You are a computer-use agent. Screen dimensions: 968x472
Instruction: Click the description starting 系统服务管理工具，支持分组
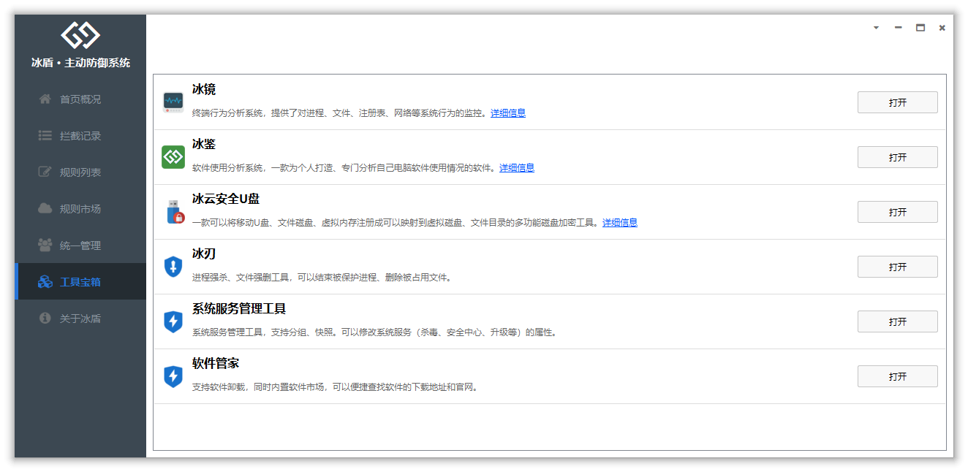[x=376, y=332]
